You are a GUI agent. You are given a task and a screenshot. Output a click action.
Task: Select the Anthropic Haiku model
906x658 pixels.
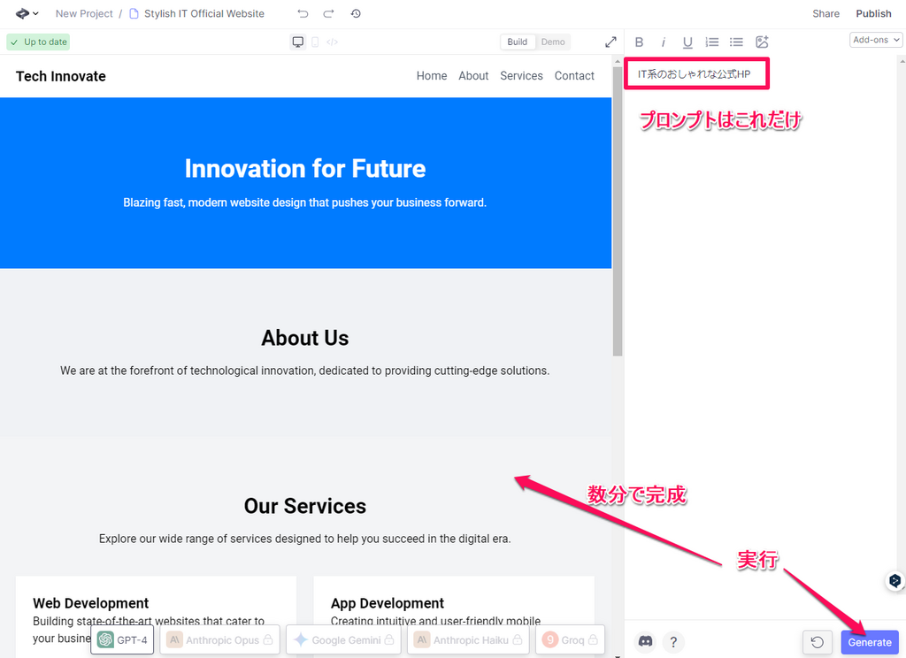[x=468, y=639]
